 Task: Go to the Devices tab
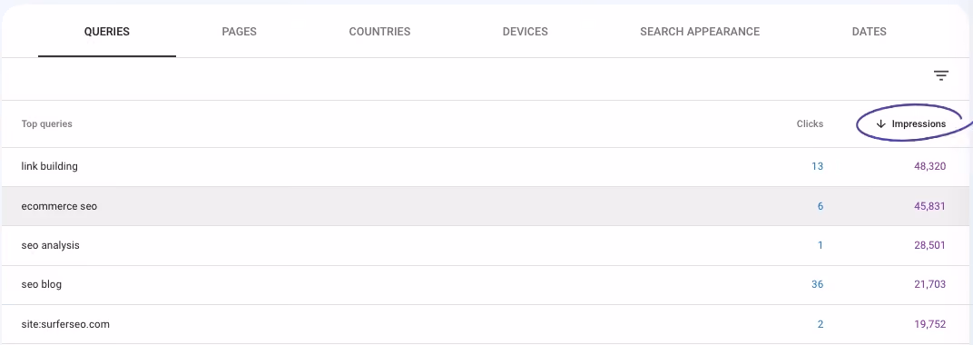(525, 32)
